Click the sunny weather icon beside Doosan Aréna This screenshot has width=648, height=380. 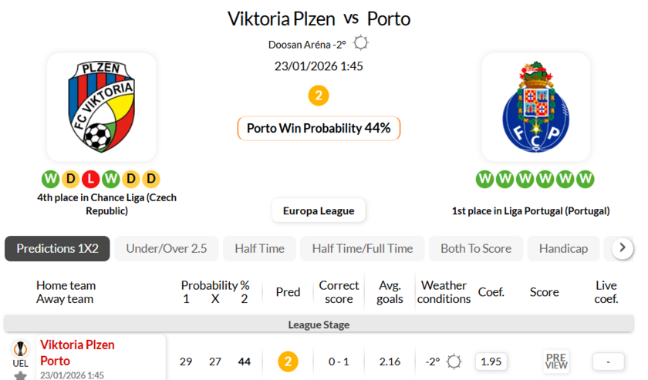point(360,43)
